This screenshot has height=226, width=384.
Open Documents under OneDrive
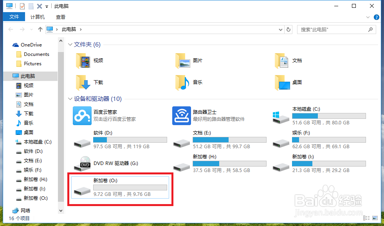[x=33, y=54]
